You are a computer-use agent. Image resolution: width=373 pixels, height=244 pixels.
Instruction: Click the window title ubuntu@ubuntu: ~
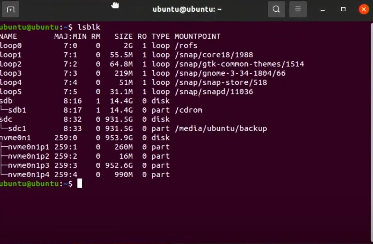tap(187, 9)
